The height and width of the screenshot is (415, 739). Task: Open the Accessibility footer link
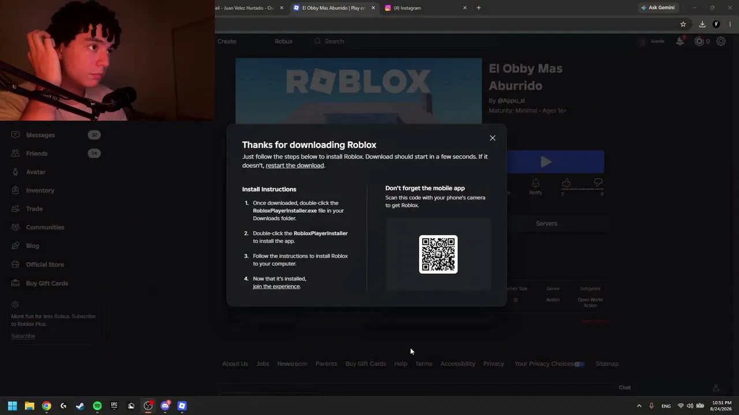[x=458, y=364]
